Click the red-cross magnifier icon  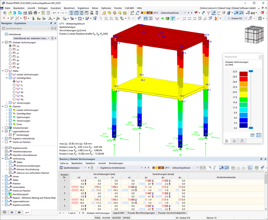(x=262, y=13)
